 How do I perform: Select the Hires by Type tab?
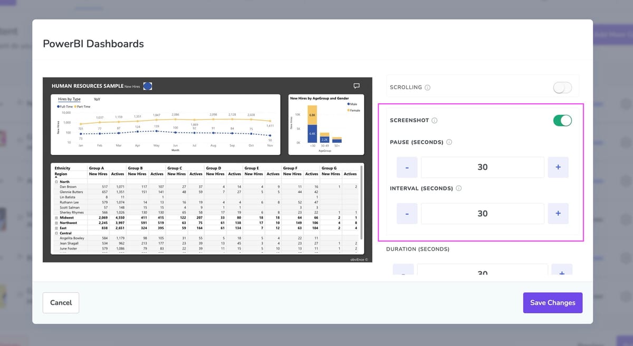point(69,99)
